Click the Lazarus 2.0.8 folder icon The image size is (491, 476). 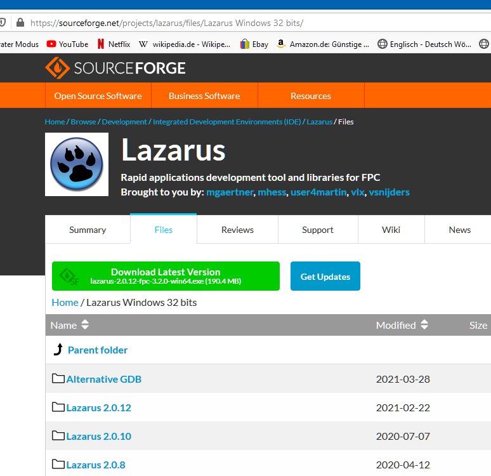tap(58, 464)
